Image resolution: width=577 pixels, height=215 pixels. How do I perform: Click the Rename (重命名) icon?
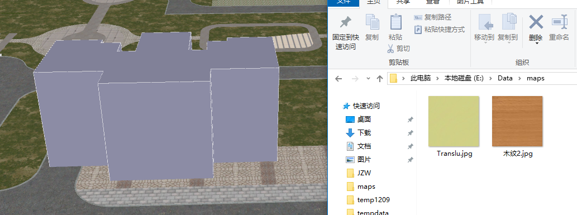pyautogui.click(x=559, y=22)
